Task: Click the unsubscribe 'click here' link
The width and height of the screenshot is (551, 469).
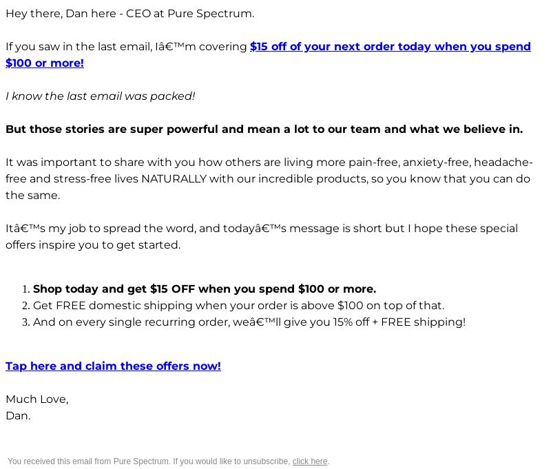Action: [x=309, y=461]
